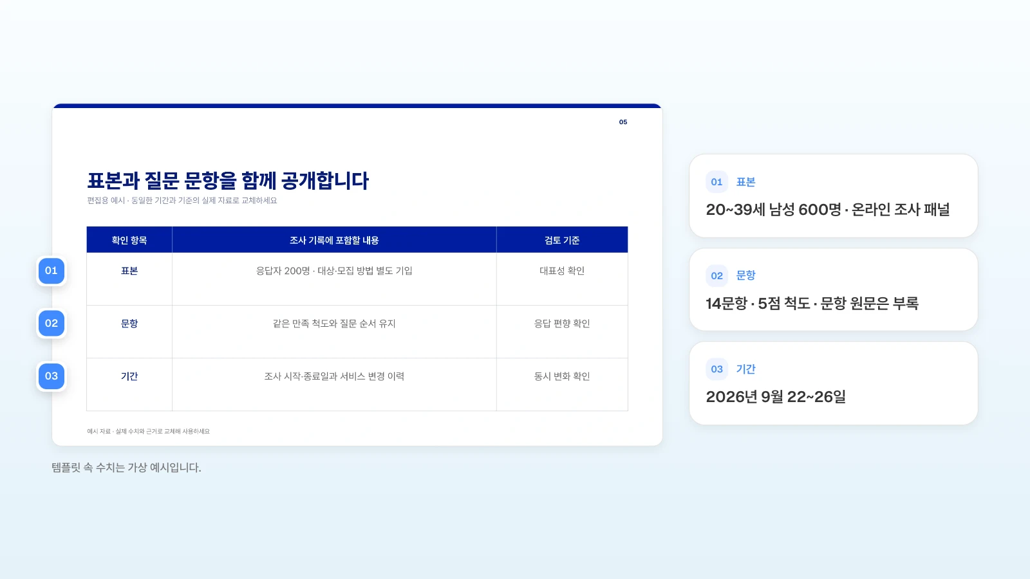
Task: Select the blue 문항 card label
Action: (745, 275)
